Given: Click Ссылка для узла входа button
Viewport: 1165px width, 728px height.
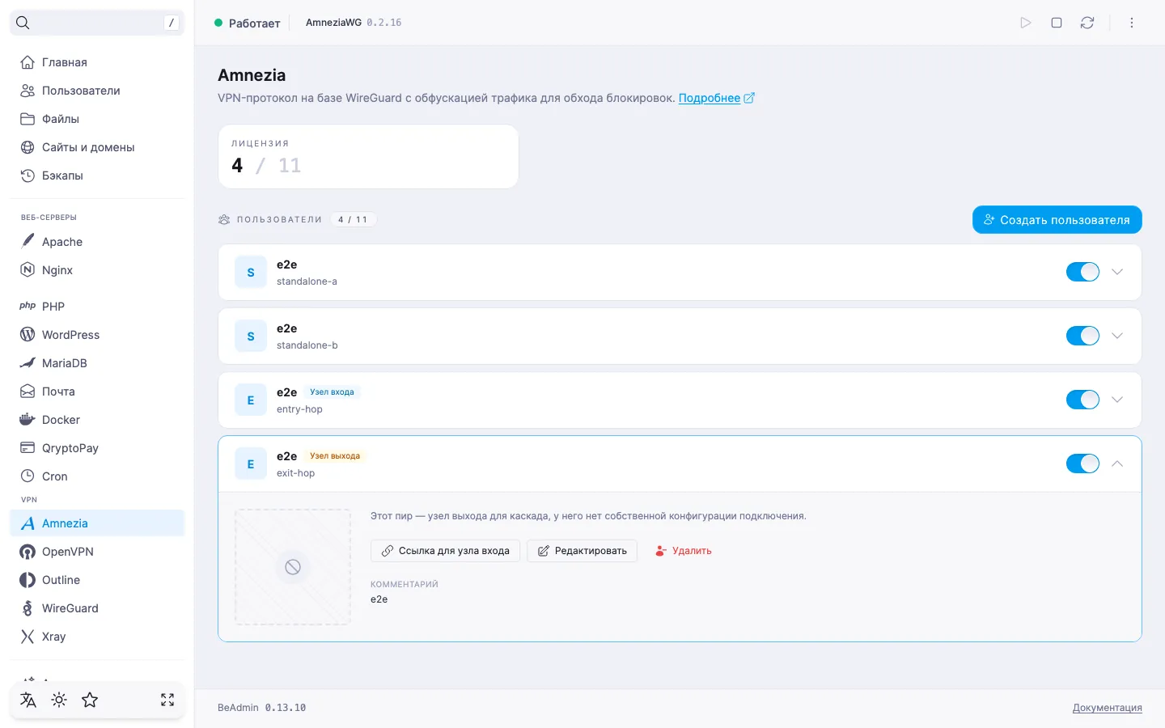Looking at the screenshot, I should point(445,551).
